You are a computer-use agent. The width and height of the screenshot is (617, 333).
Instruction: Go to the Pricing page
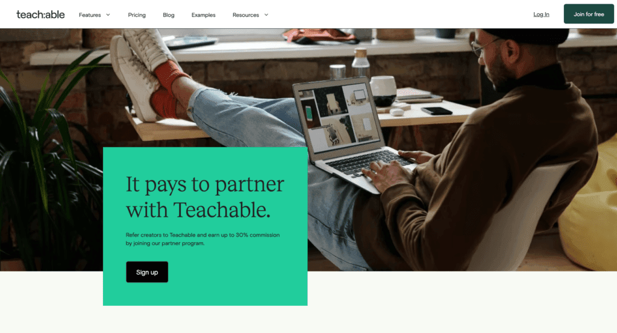click(x=137, y=15)
